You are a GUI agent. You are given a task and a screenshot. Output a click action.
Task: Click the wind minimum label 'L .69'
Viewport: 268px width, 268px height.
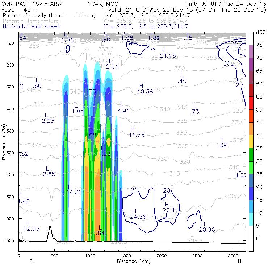click(222, 142)
